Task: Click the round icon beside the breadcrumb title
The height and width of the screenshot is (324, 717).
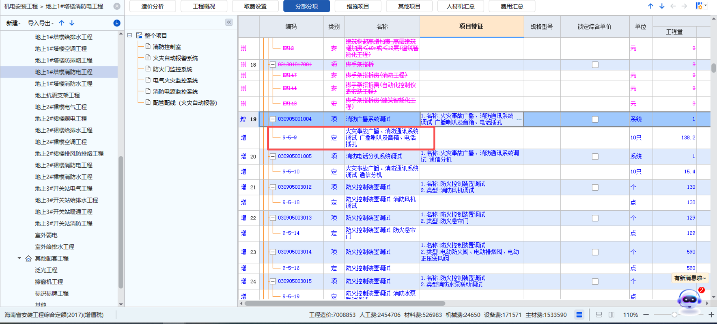Action: coord(117,6)
